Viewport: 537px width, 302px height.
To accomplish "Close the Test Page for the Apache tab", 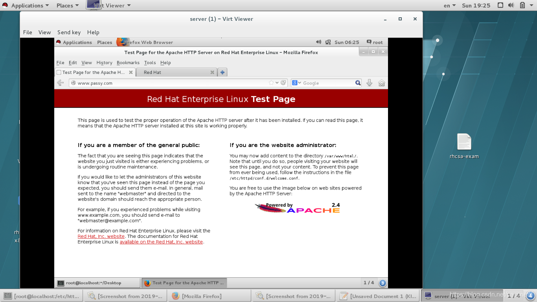I will coord(131,72).
